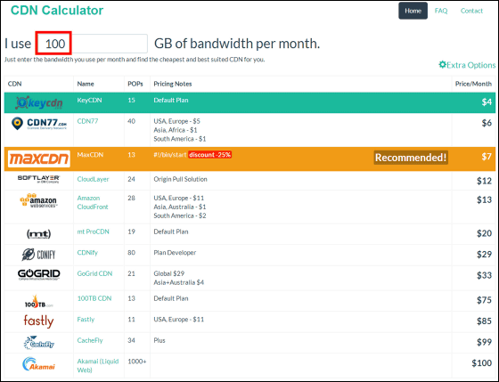Click the mt ProCDN $20 price

click(484, 233)
